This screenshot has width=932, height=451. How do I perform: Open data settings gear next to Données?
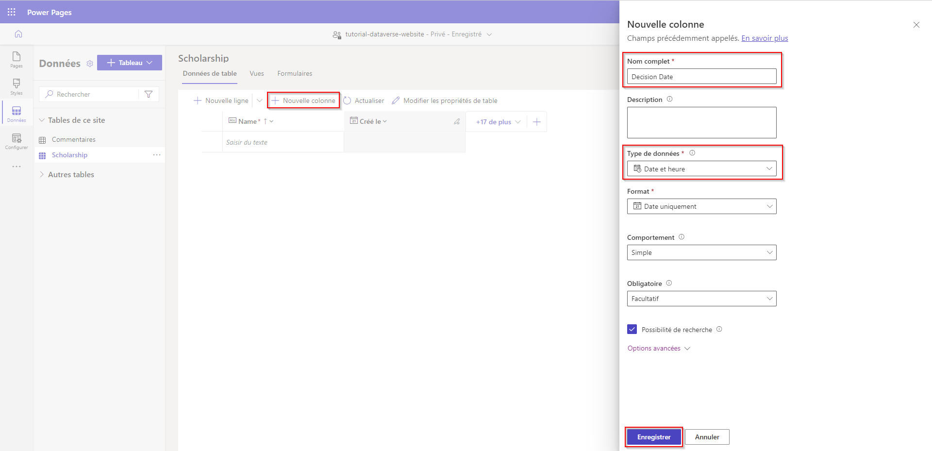[90, 64]
